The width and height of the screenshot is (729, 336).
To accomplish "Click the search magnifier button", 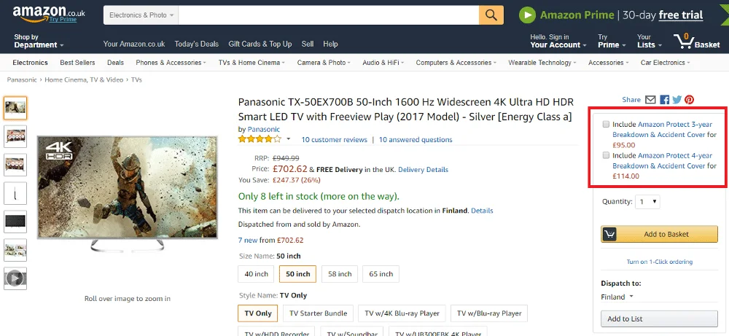I will tap(491, 15).
